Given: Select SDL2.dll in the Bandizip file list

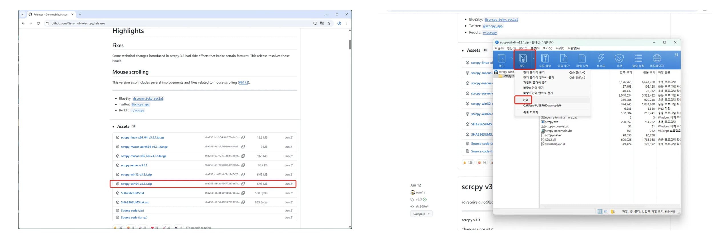Looking at the screenshot, I should point(550,140).
